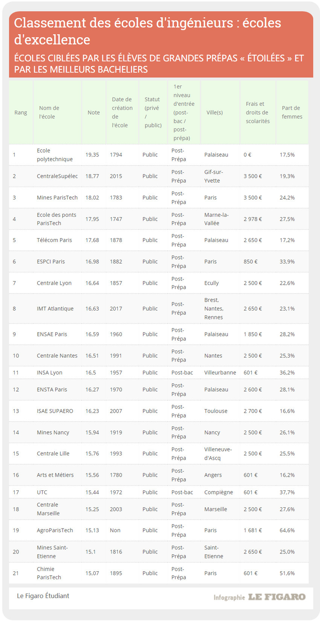Select the Frais et droits de scolarités header

[258, 112]
